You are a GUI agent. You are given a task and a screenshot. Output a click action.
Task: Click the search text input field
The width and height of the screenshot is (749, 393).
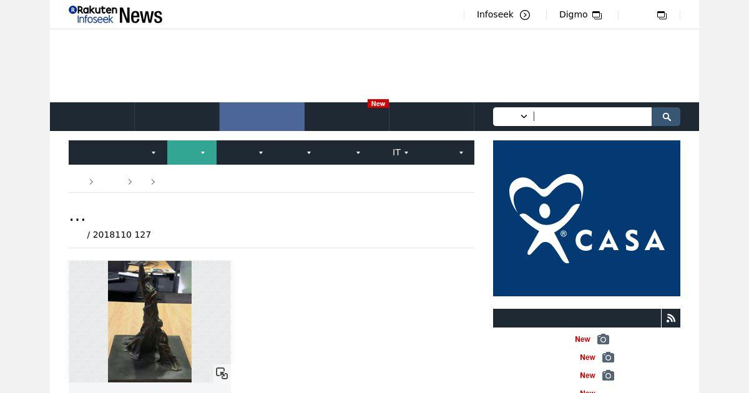coord(592,117)
